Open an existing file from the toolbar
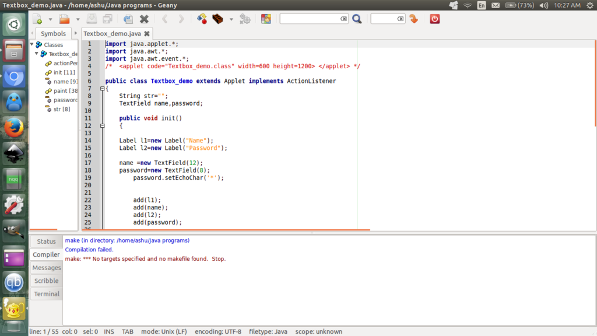597x336 pixels. pos(64,19)
